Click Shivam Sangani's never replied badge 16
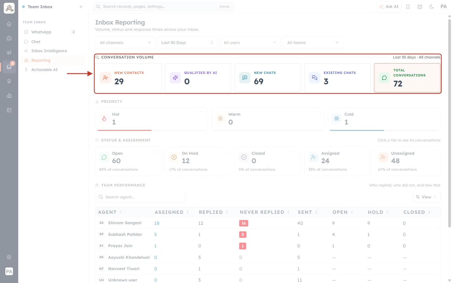 point(244,223)
